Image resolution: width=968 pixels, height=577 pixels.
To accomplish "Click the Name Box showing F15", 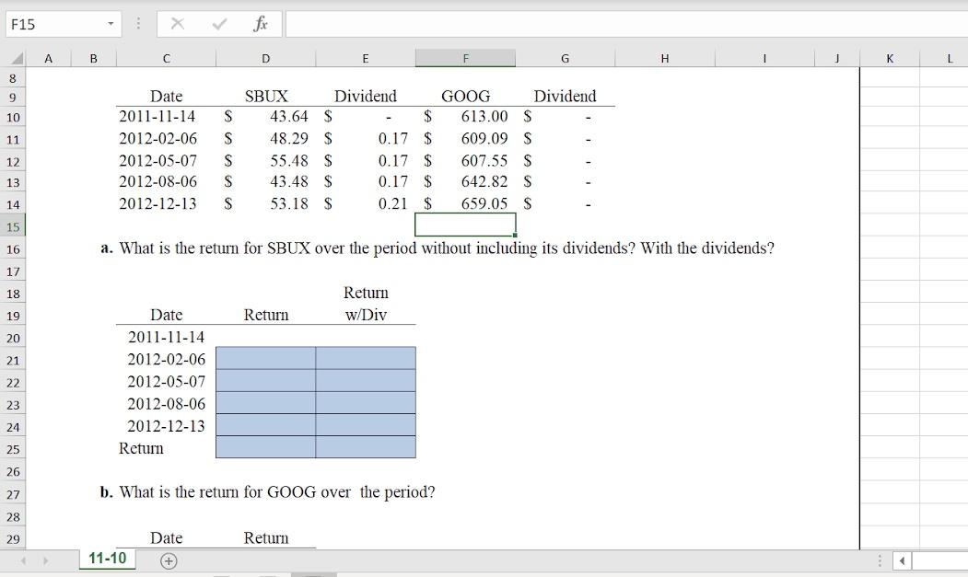I will pos(51,24).
